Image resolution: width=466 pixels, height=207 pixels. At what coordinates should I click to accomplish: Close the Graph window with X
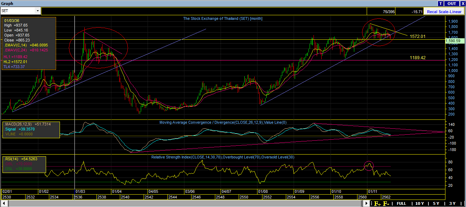tap(462, 4)
